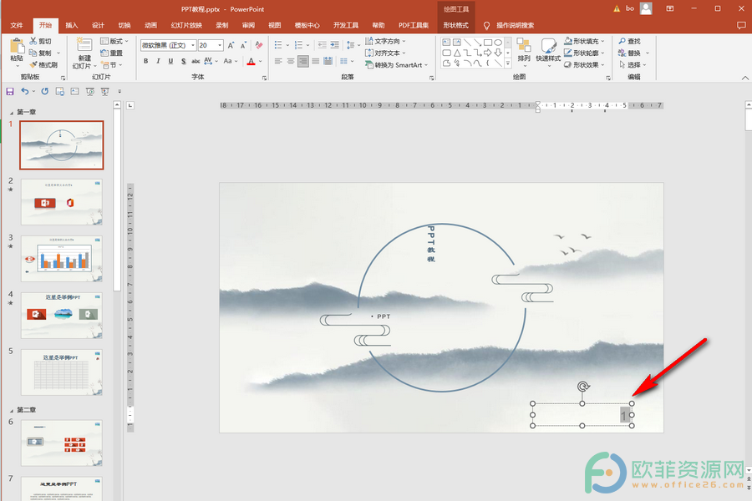
Task: Clear all formatting with the eraser icon
Action: tap(259, 45)
